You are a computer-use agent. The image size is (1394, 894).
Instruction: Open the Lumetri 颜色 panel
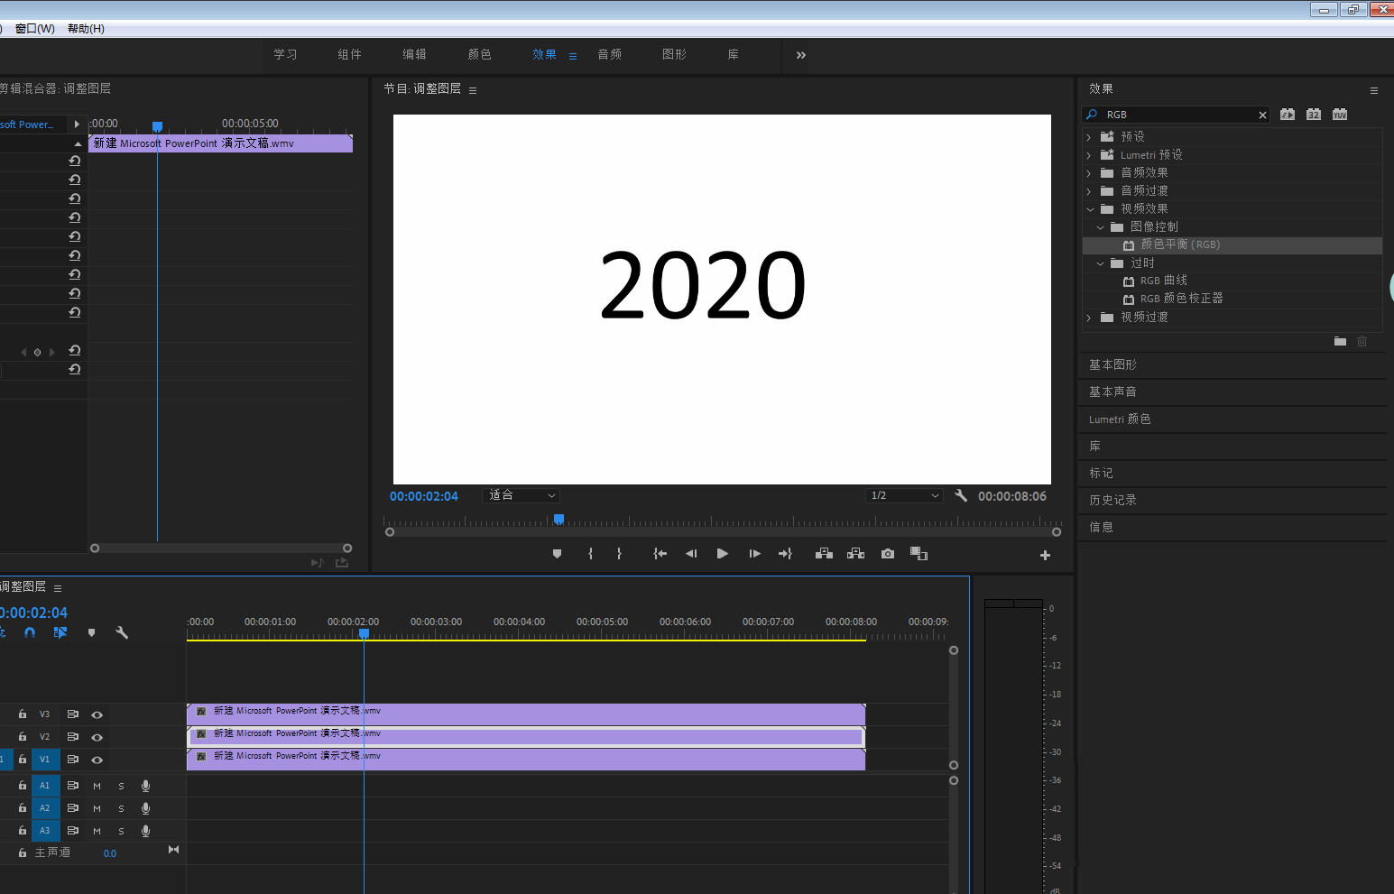click(x=1120, y=419)
